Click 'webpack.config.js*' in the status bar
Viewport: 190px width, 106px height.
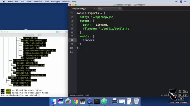(77, 95)
